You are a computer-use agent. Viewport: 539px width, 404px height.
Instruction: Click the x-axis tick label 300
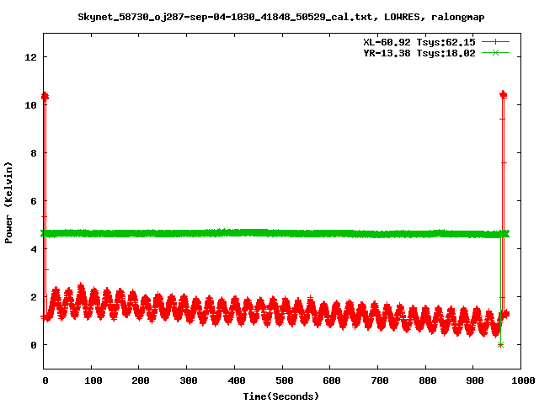pyautogui.click(x=189, y=380)
